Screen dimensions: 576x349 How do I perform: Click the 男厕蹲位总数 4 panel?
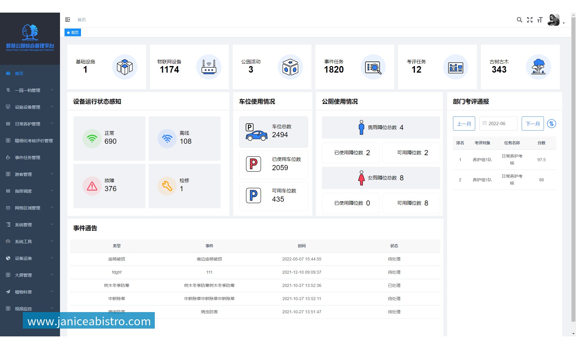click(x=381, y=128)
